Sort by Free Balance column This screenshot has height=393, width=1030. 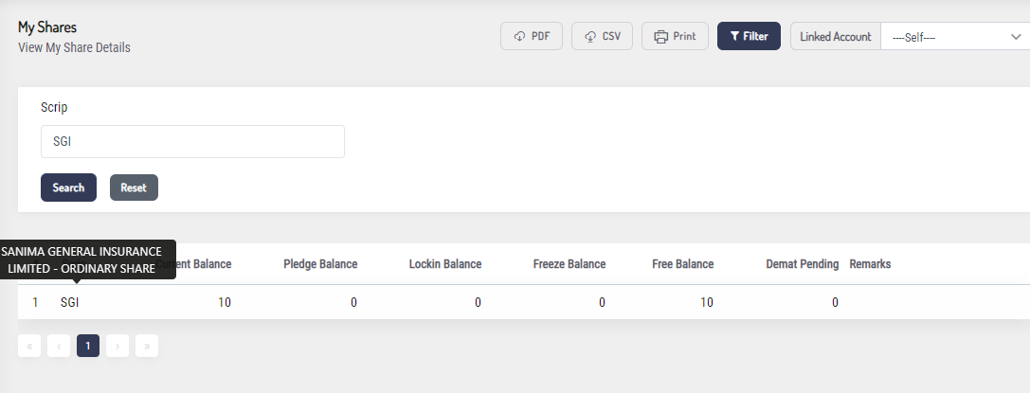(683, 264)
